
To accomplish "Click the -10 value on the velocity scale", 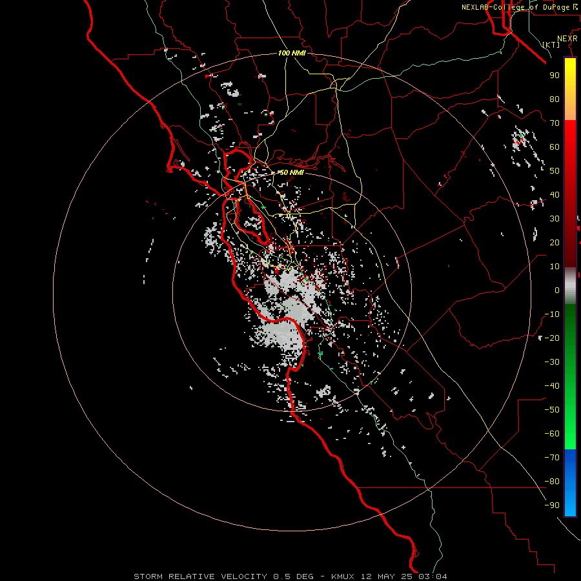I will (552, 314).
